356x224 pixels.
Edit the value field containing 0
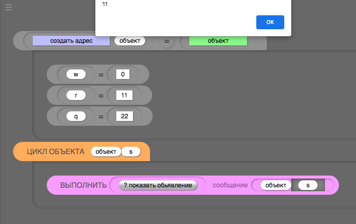click(123, 74)
